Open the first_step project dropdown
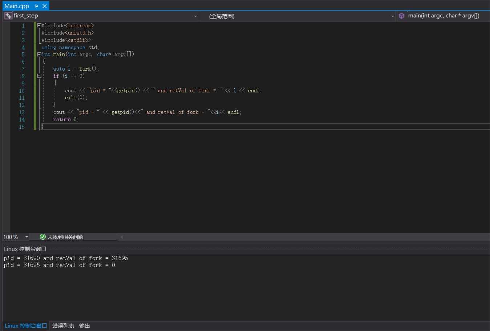490x331 pixels. click(195, 16)
